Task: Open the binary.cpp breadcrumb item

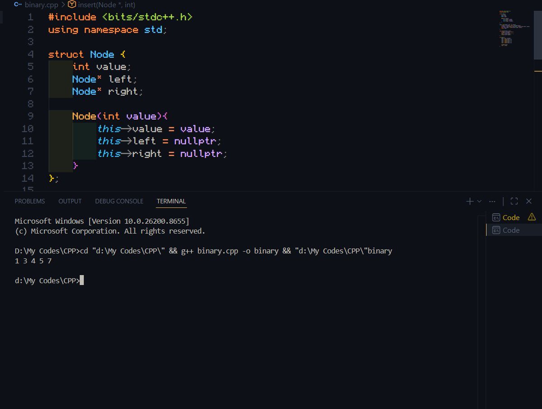Action: point(42,5)
